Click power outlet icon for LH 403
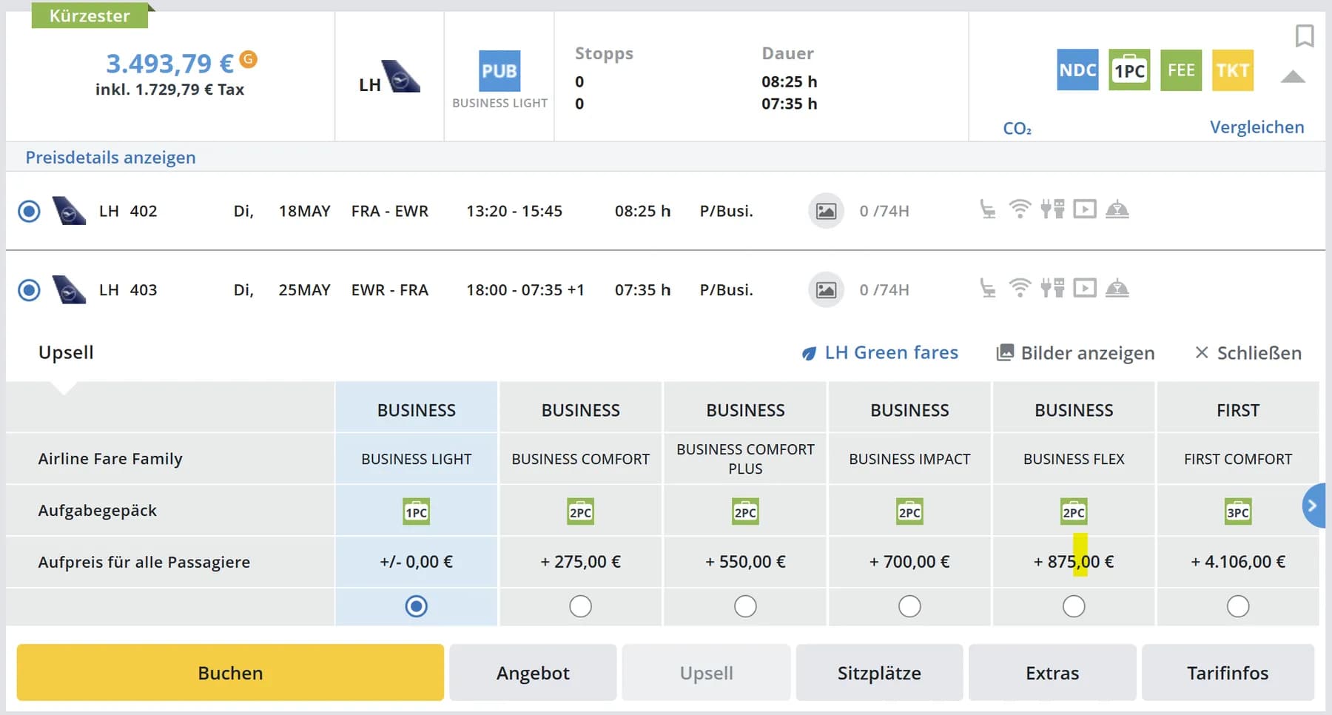Viewport: 1332px width, 715px height. tap(1052, 288)
